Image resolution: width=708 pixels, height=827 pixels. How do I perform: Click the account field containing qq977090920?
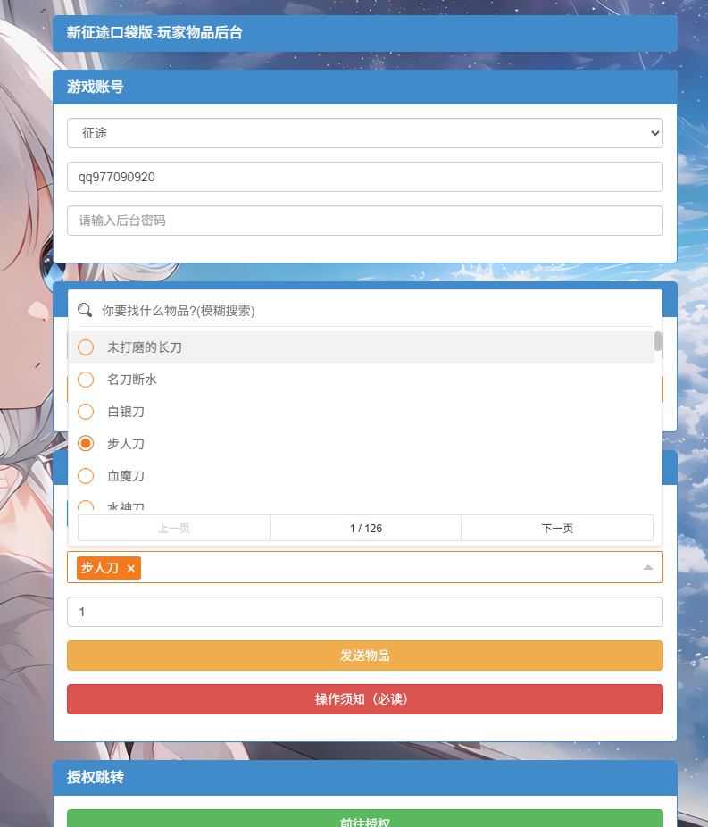click(x=365, y=177)
